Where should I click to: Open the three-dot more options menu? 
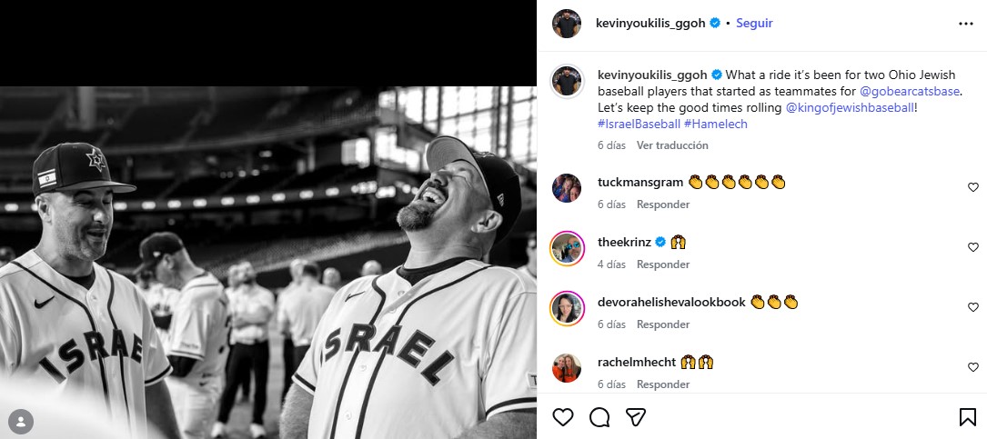tap(965, 24)
